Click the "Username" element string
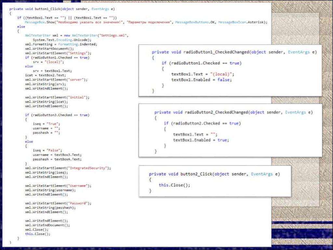Viewport: 333px width, 250px height. click(79, 186)
